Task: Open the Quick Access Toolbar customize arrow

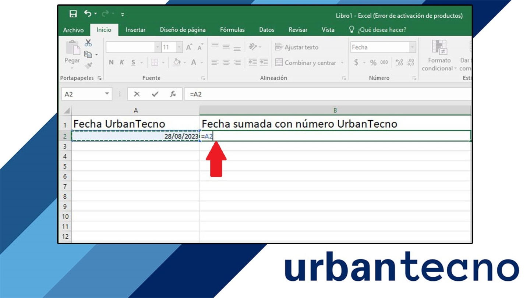Action: pyautogui.click(x=123, y=15)
